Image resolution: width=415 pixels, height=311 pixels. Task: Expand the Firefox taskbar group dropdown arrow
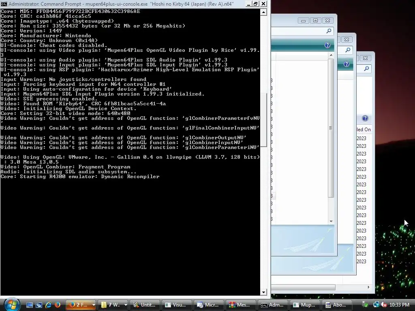[94, 305]
